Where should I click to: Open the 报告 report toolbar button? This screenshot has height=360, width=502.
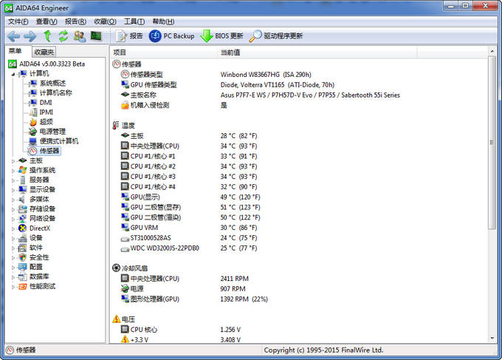(x=129, y=36)
